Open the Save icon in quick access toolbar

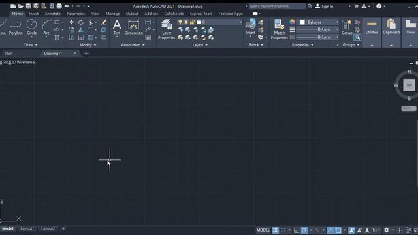(x=28, y=6)
